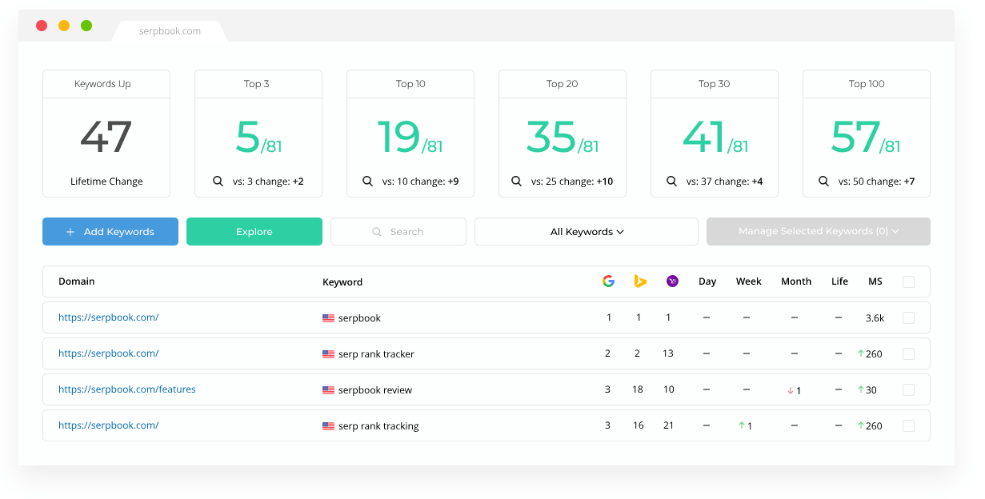Sort by the Day column header
985x499 pixels.
coord(707,281)
